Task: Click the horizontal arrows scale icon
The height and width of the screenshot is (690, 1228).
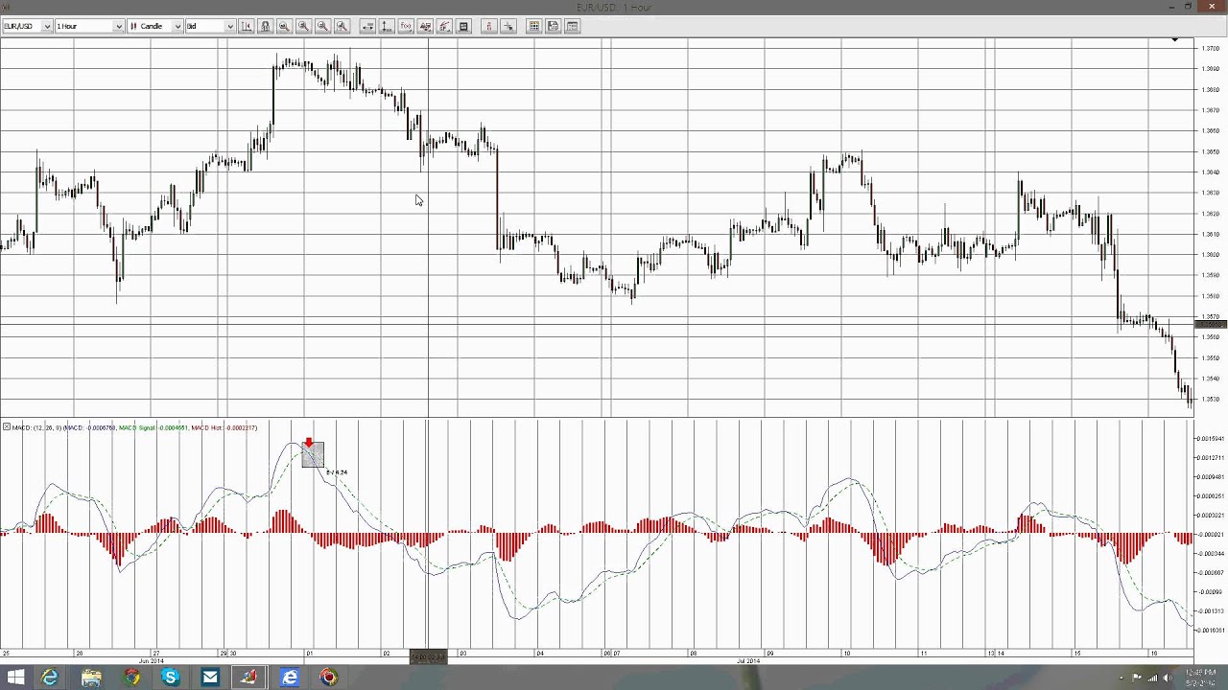Action: tap(367, 26)
